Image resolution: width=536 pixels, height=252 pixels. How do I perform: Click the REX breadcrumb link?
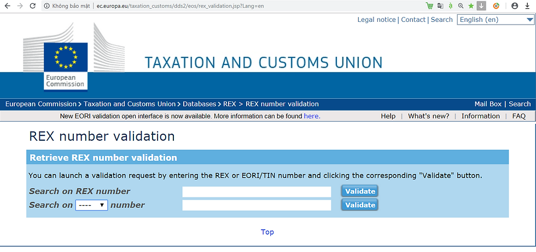click(x=229, y=104)
